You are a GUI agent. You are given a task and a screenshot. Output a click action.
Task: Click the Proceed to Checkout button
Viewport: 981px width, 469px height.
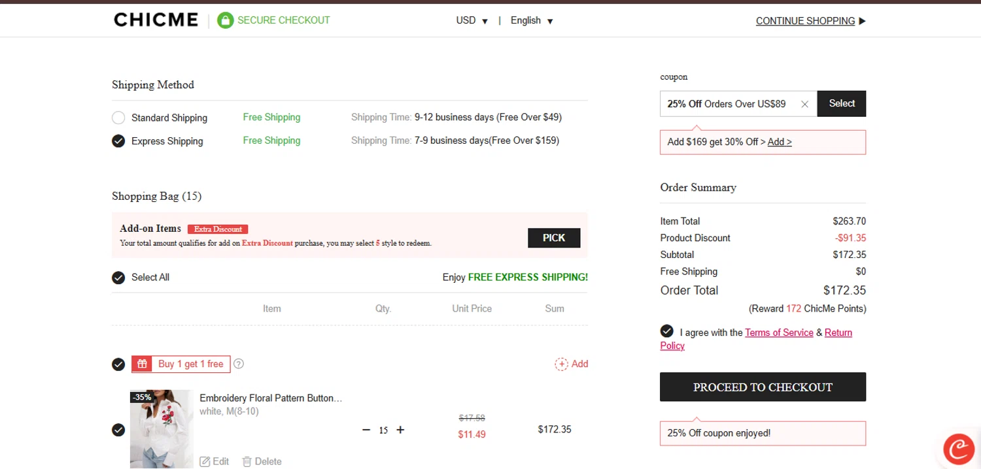pos(763,387)
